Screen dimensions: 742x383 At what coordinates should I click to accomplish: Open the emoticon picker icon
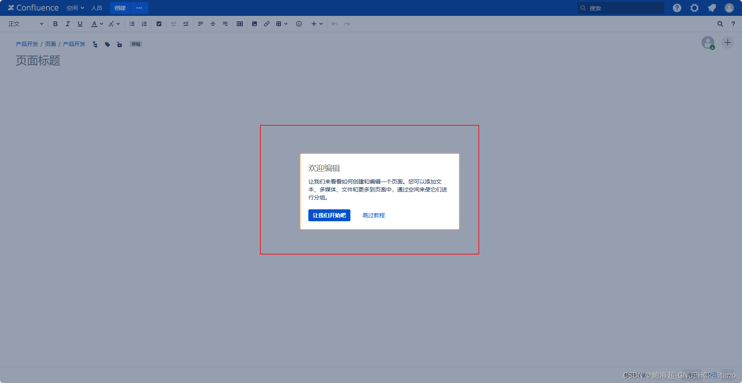pyautogui.click(x=299, y=24)
